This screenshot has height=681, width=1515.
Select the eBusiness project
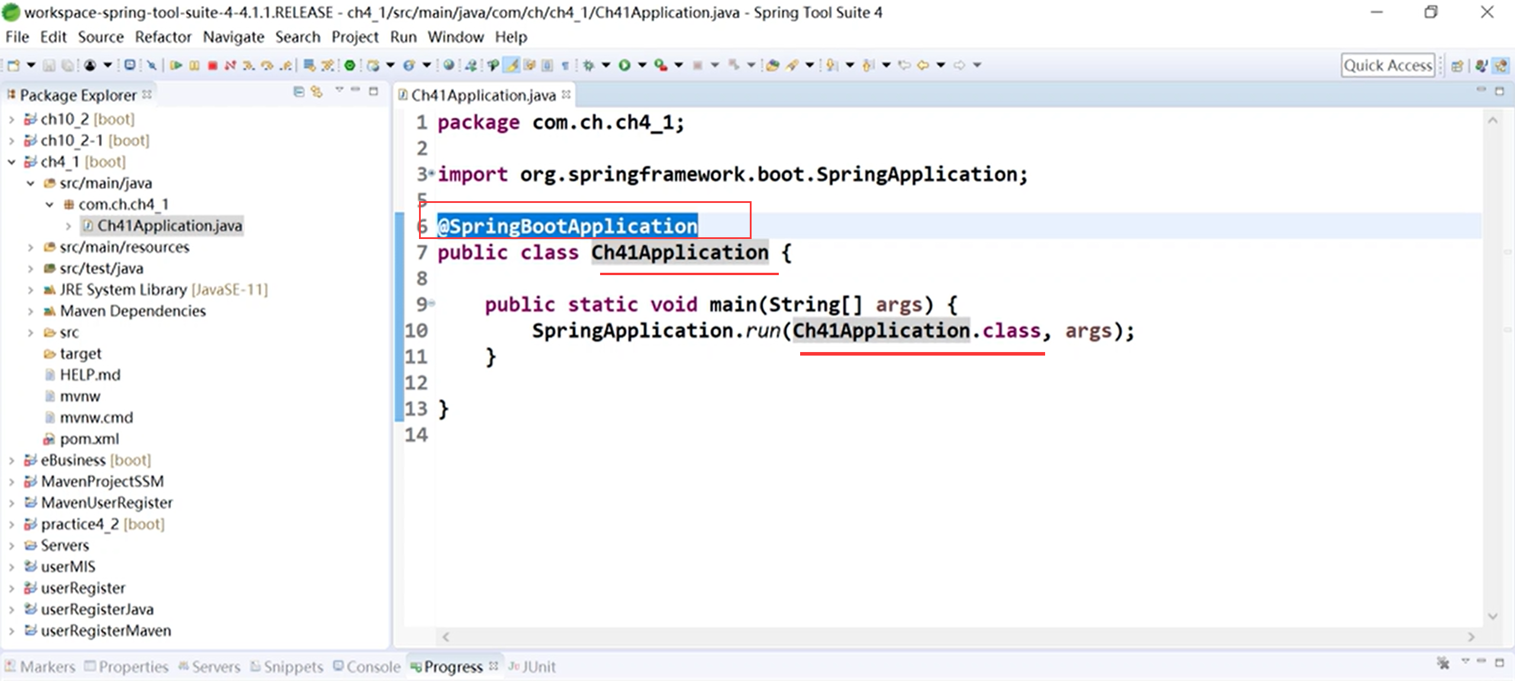[x=73, y=460]
